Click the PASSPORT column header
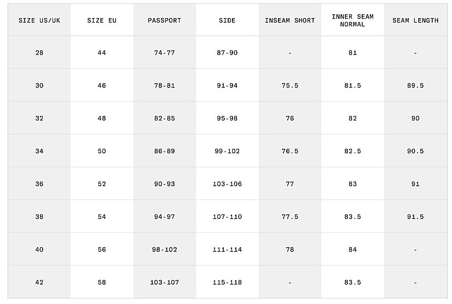 pos(164,21)
